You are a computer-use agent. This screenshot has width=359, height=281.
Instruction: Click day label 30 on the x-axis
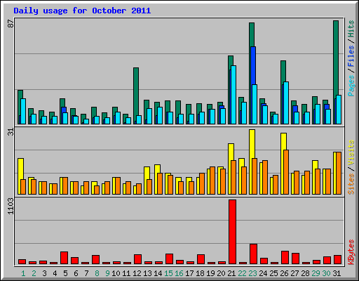(326, 273)
